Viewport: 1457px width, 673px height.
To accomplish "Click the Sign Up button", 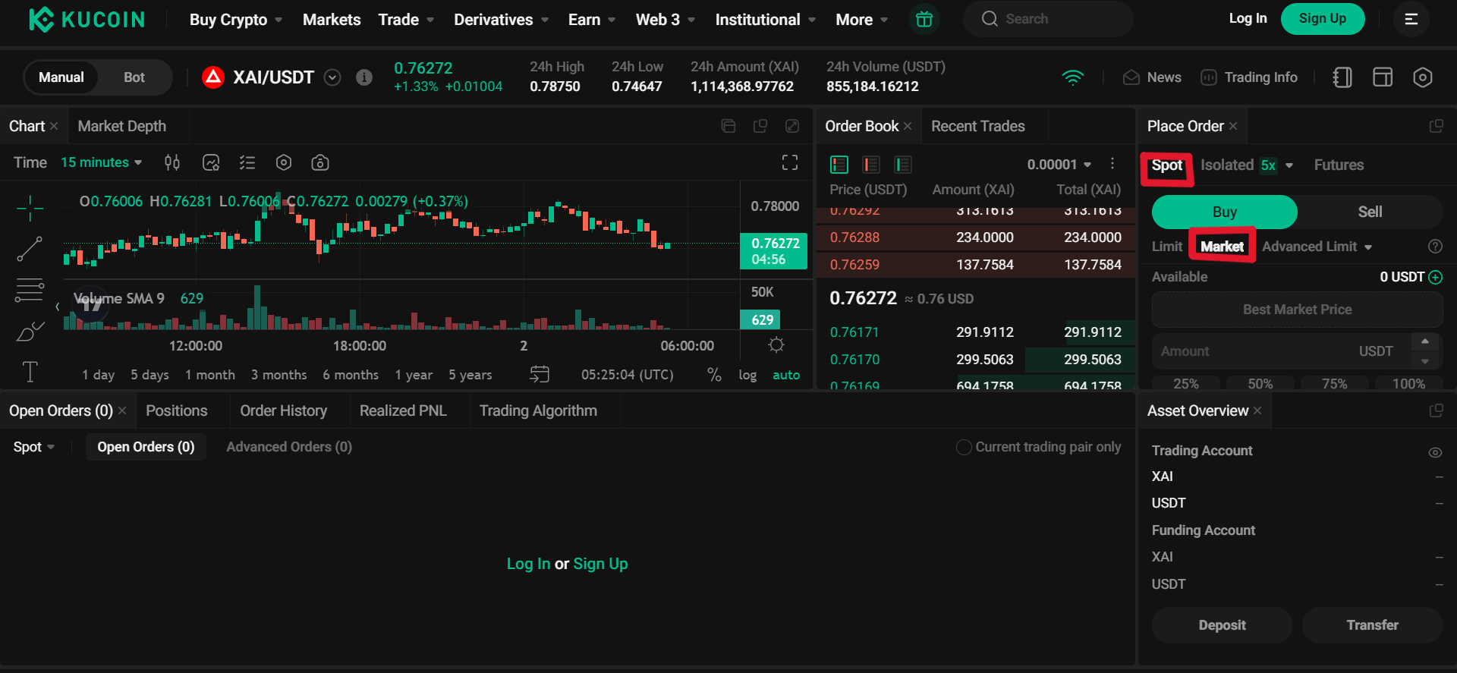I will coord(1323,19).
